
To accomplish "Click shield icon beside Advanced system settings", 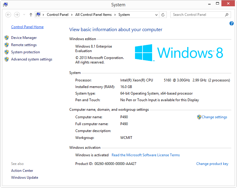I will coord(7,59).
